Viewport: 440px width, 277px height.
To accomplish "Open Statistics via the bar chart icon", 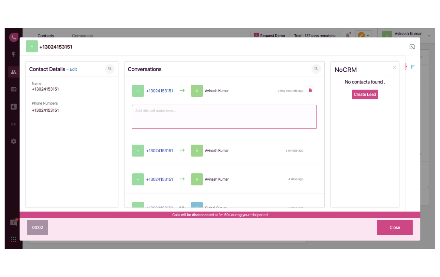I will [13, 107].
